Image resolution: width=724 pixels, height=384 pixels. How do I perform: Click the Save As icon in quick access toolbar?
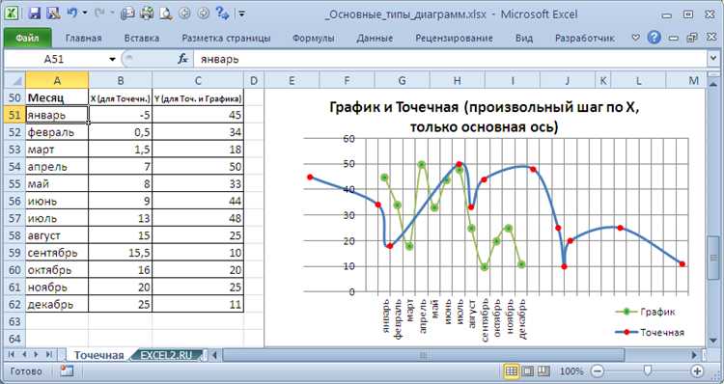pyautogui.click(x=53, y=14)
